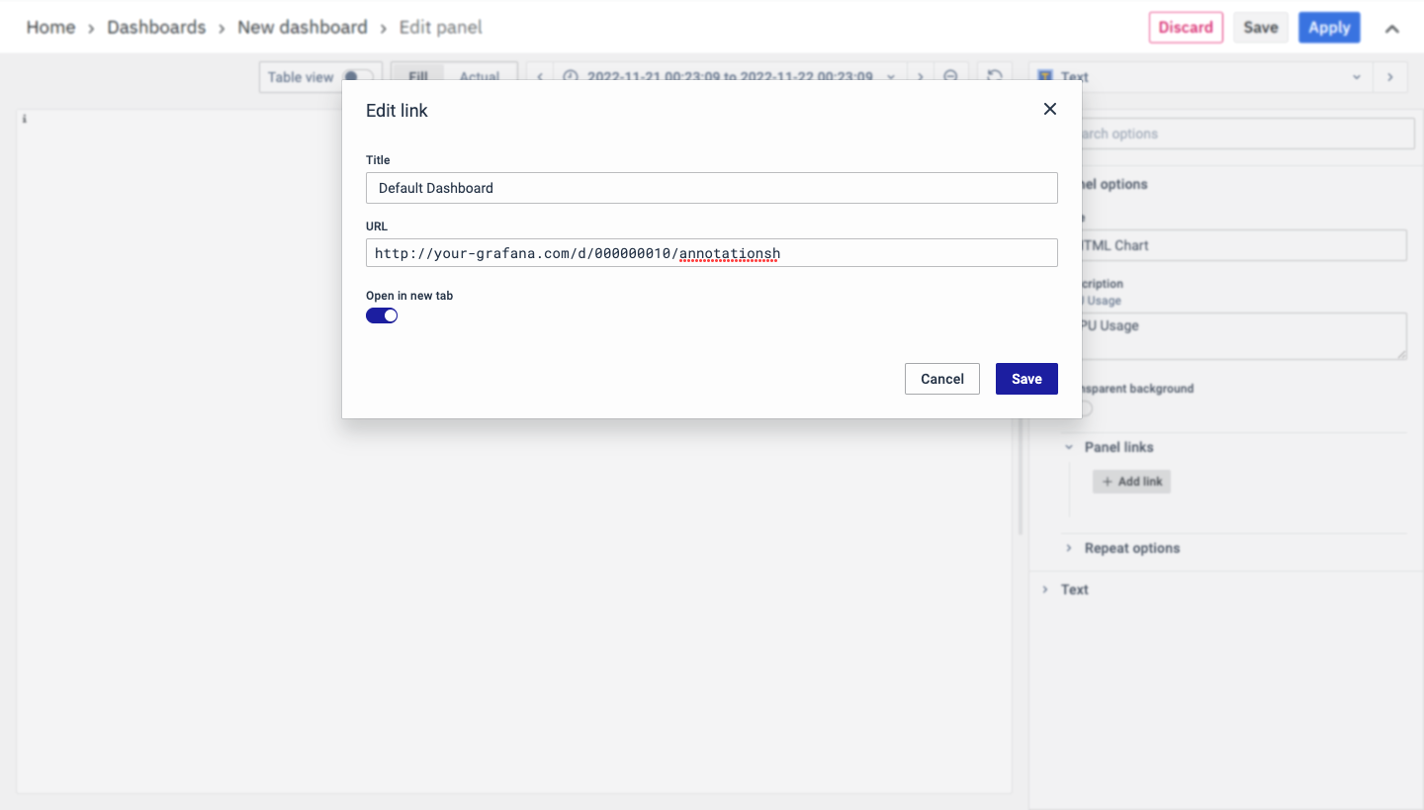Viewport: 1424px width, 810px height.
Task: Collapse the Panel links section
Action: [x=1069, y=447]
